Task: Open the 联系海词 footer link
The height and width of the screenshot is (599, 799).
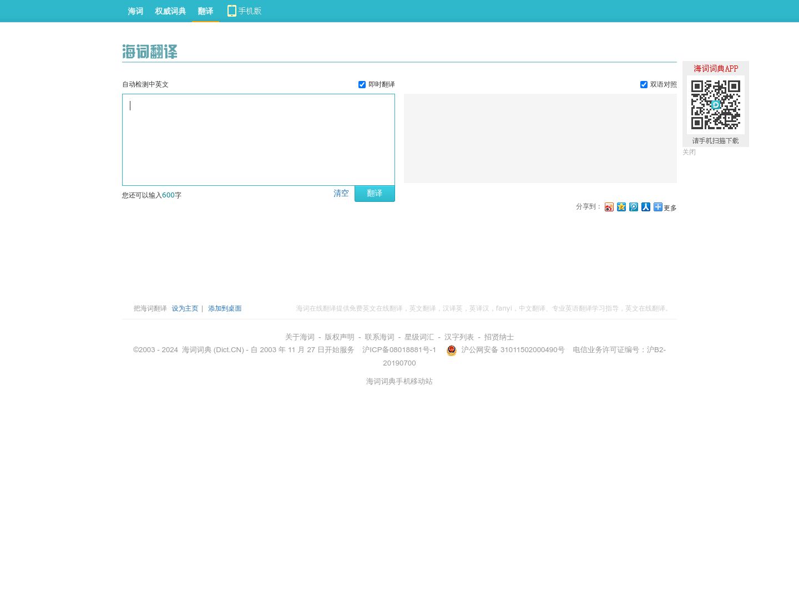Action: pos(380,337)
